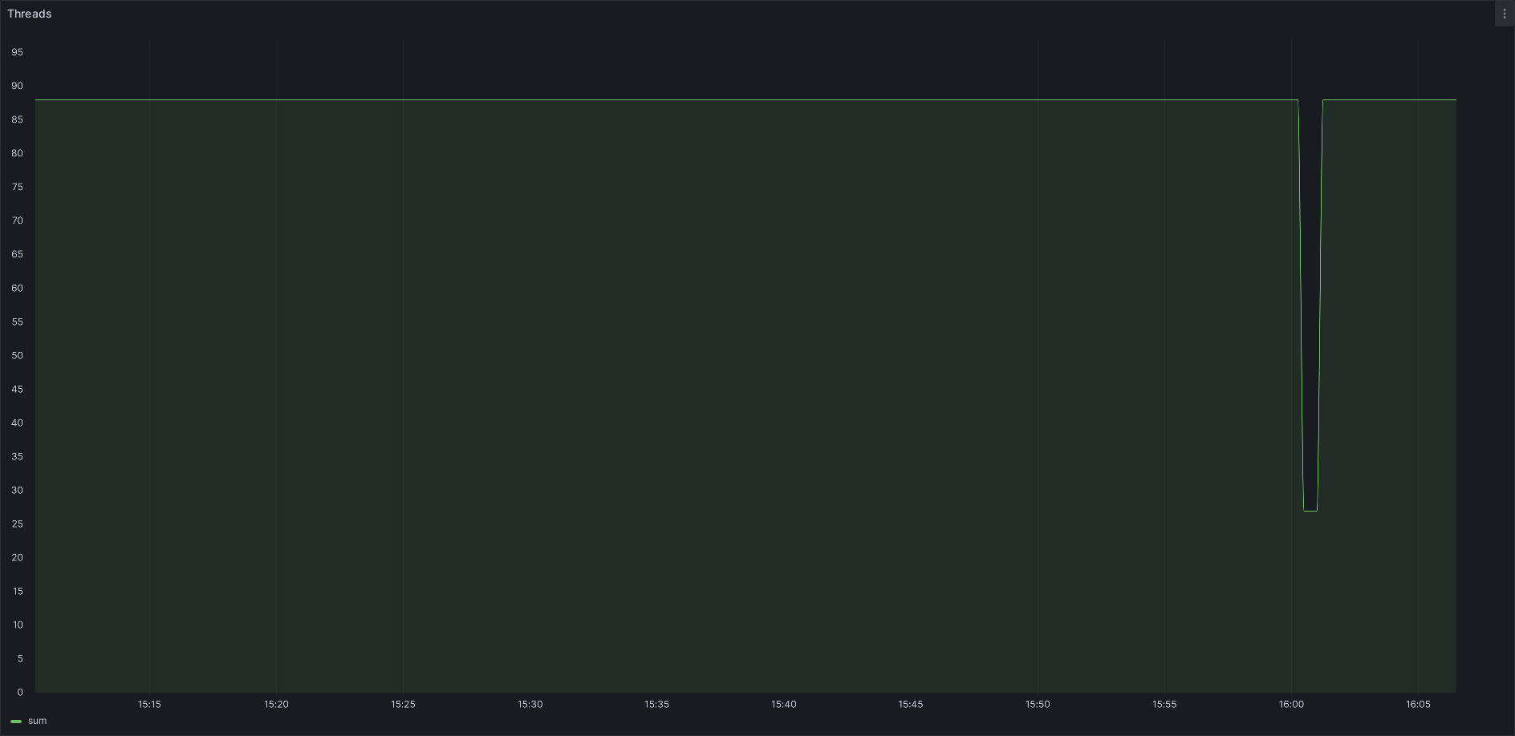
Task: Click the 15:35 time axis label
Action: 656,704
